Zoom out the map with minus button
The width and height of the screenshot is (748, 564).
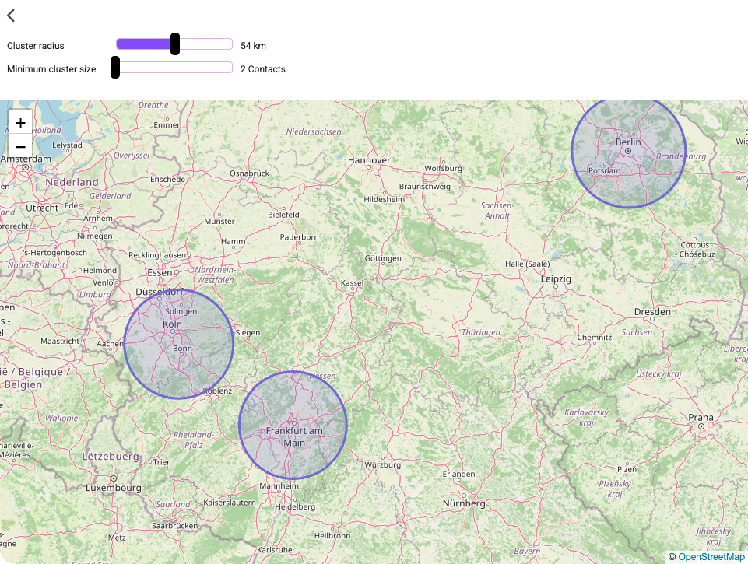pos(20,146)
